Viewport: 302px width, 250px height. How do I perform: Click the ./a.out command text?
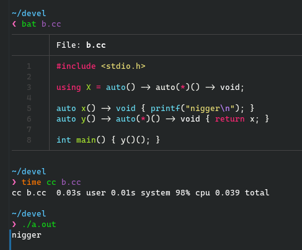click(39, 225)
